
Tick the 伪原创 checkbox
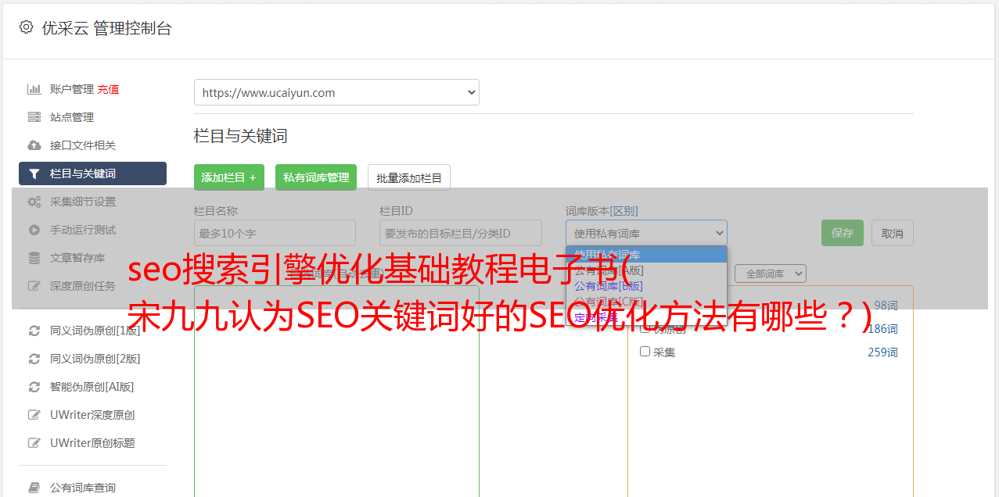coord(645,328)
